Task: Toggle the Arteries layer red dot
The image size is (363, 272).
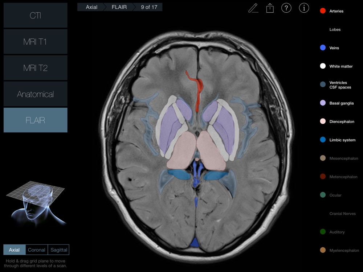Action: tap(322, 11)
